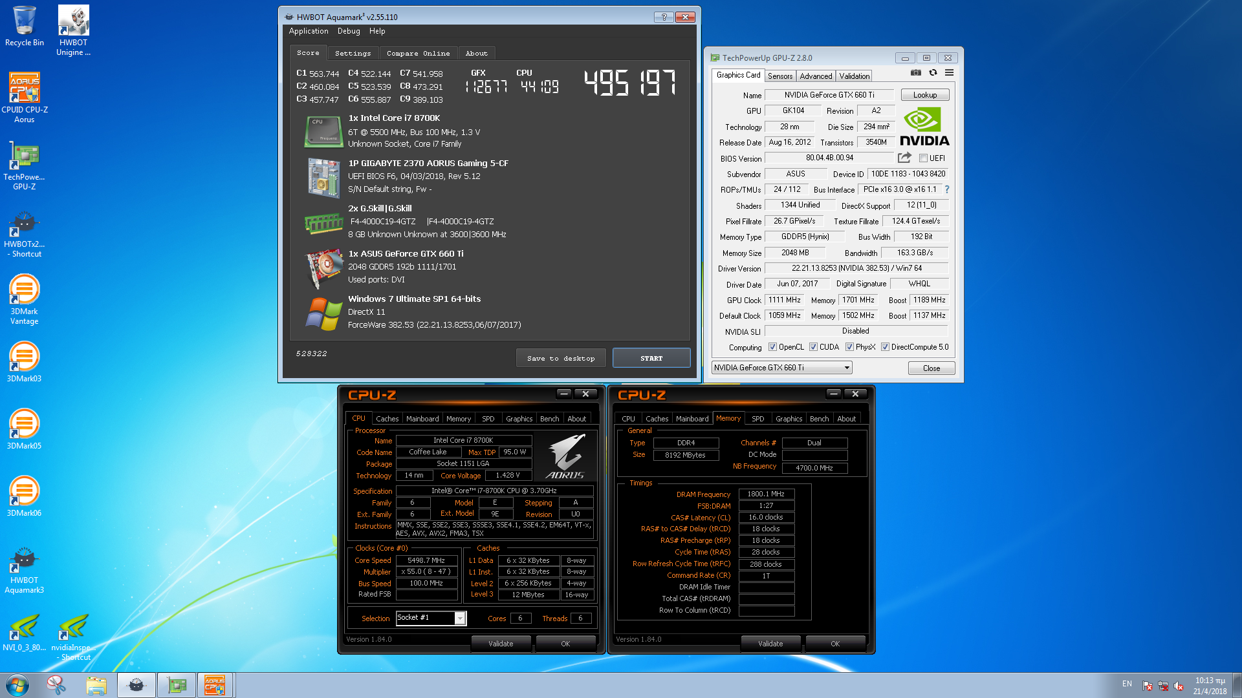Image resolution: width=1242 pixels, height=698 pixels.
Task: Launch 3DMark05 desktop icon
Action: (25, 429)
